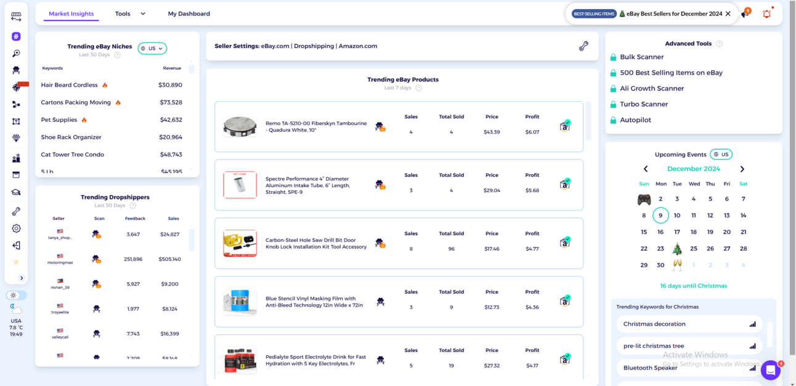Open 500 Best Selling Items on eBay
Image resolution: width=796 pixels, height=386 pixels.
pos(671,73)
